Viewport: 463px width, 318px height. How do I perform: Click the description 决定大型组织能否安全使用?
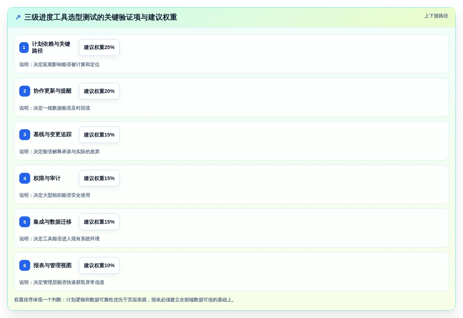(55, 195)
